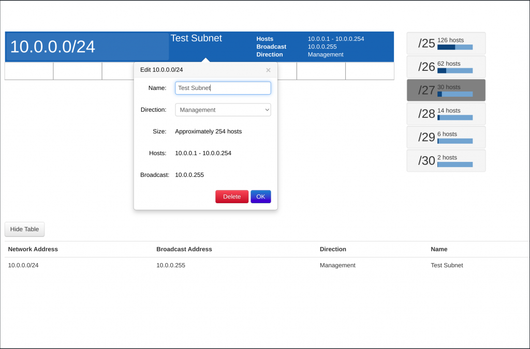Confirm the edit with OK
This screenshot has height=349, width=530.
pos(260,196)
